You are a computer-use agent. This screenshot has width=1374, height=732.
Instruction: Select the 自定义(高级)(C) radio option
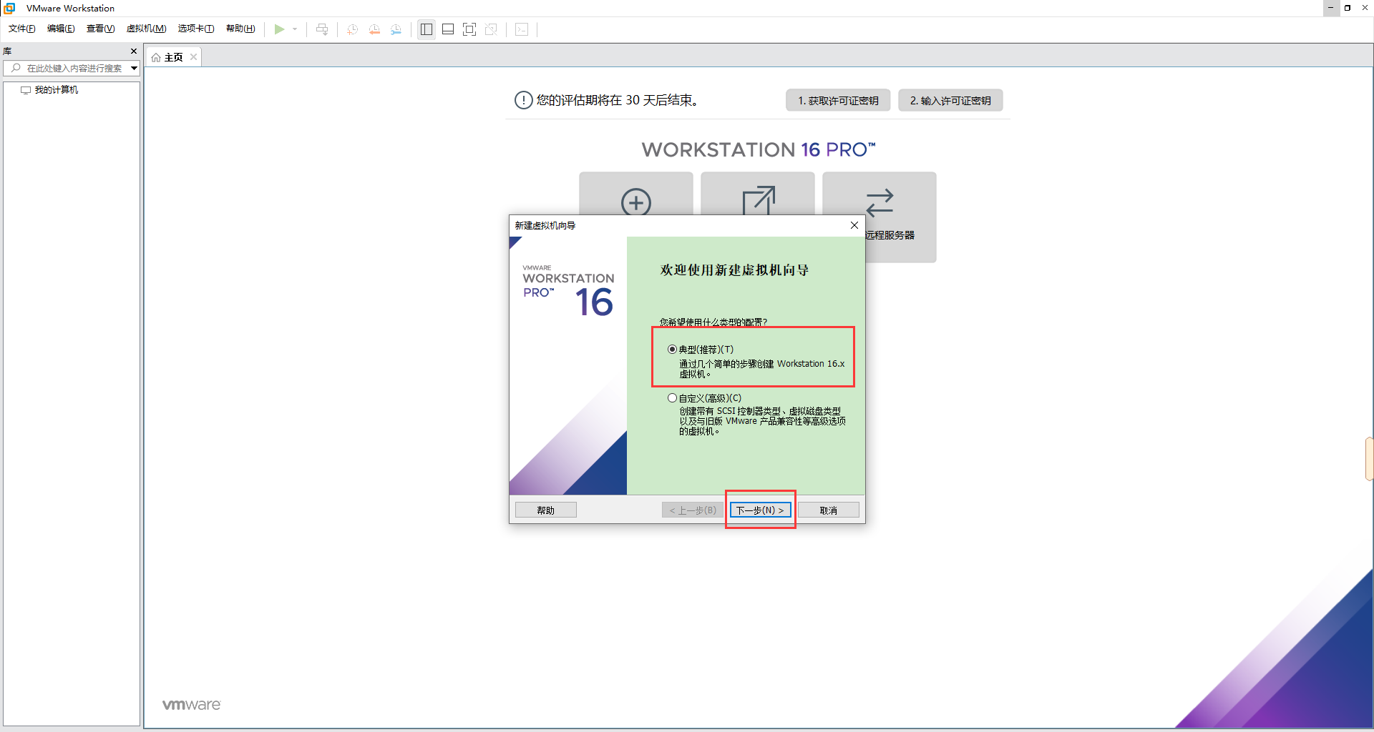point(672,398)
